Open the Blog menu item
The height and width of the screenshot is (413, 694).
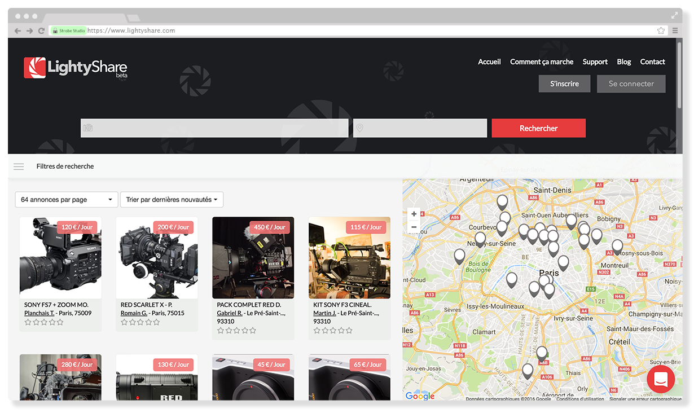pyautogui.click(x=624, y=61)
